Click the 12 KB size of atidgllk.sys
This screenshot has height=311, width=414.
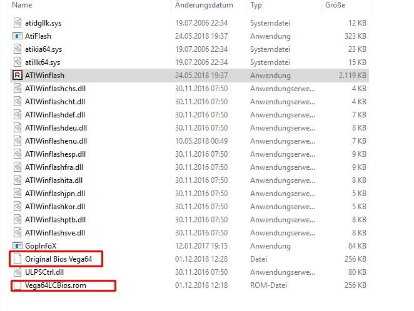click(357, 23)
